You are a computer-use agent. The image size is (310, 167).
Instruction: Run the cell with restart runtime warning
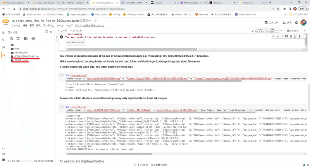coord(62,37)
